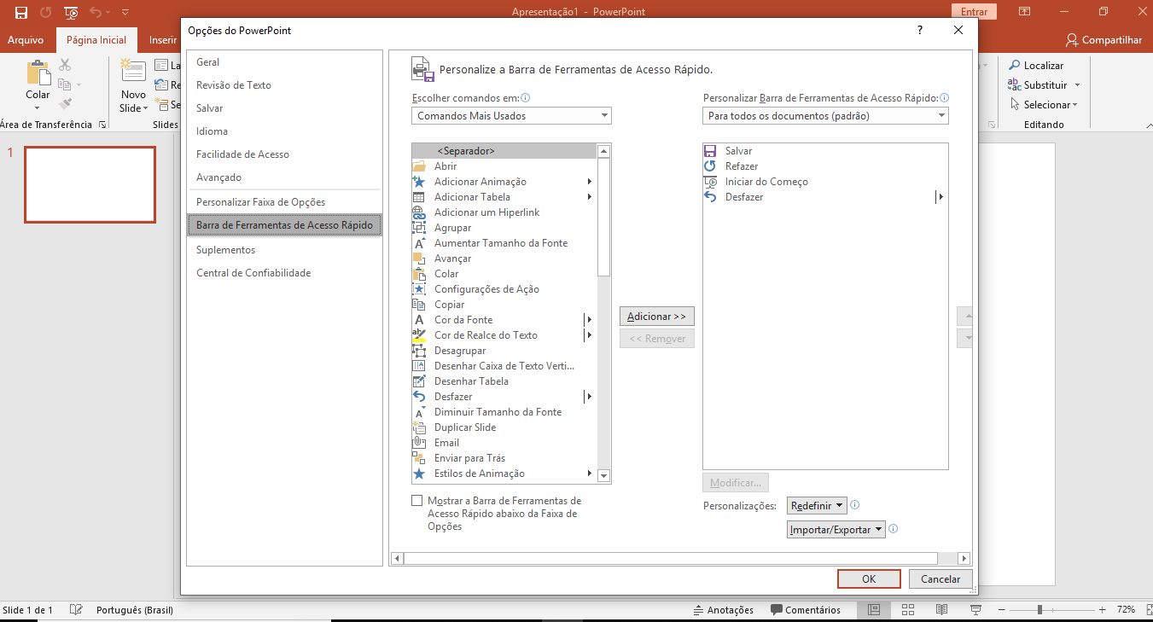Click the Comentários icon in status bar
The height and width of the screenshot is (622, 1153).
coord(777,610)
